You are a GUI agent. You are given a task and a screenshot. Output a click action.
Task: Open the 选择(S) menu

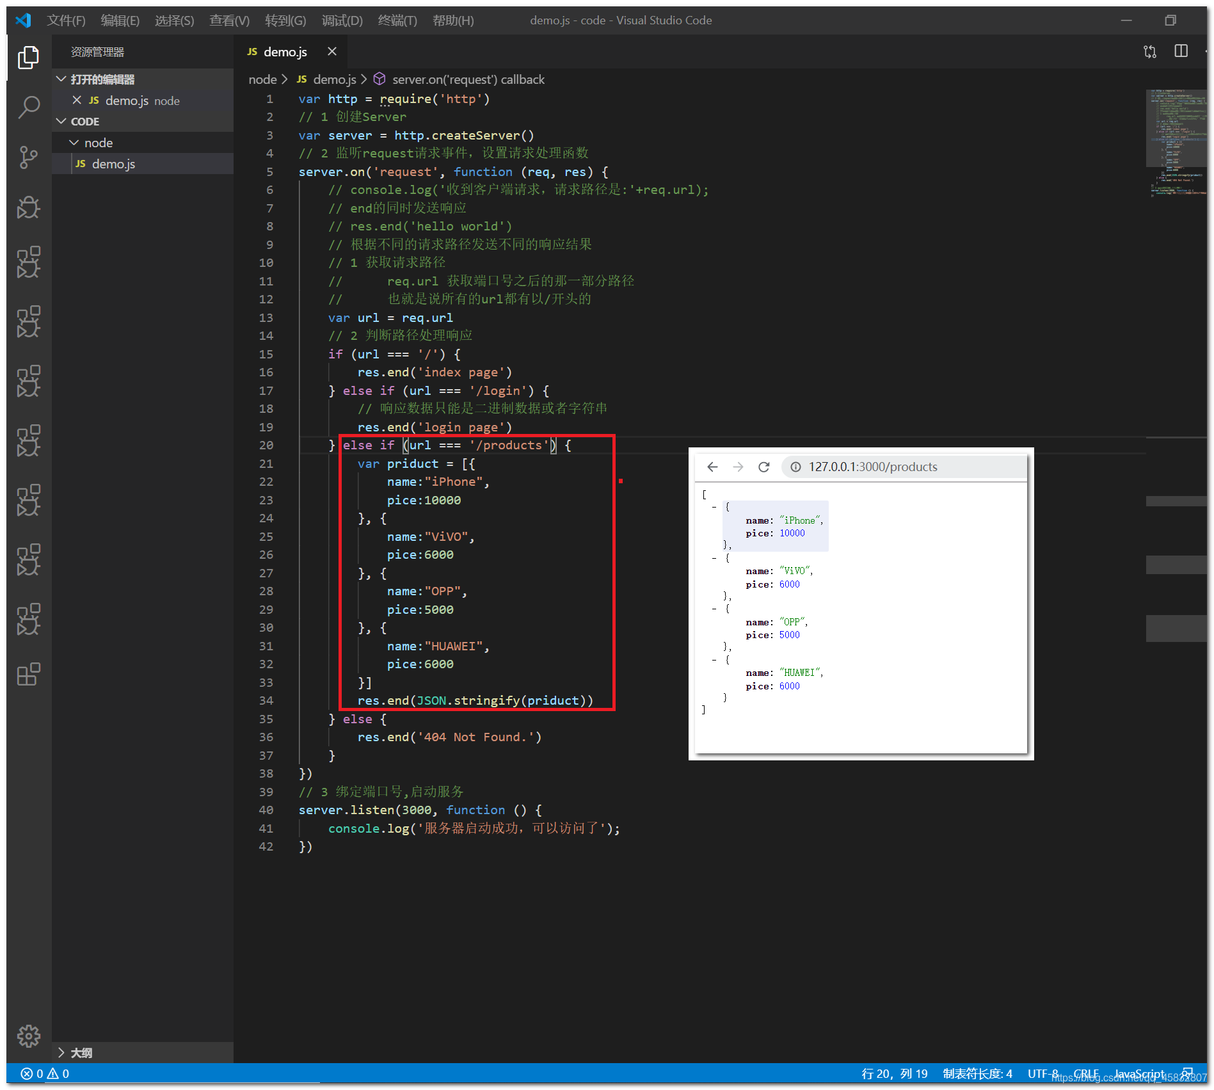click(174, 20)
